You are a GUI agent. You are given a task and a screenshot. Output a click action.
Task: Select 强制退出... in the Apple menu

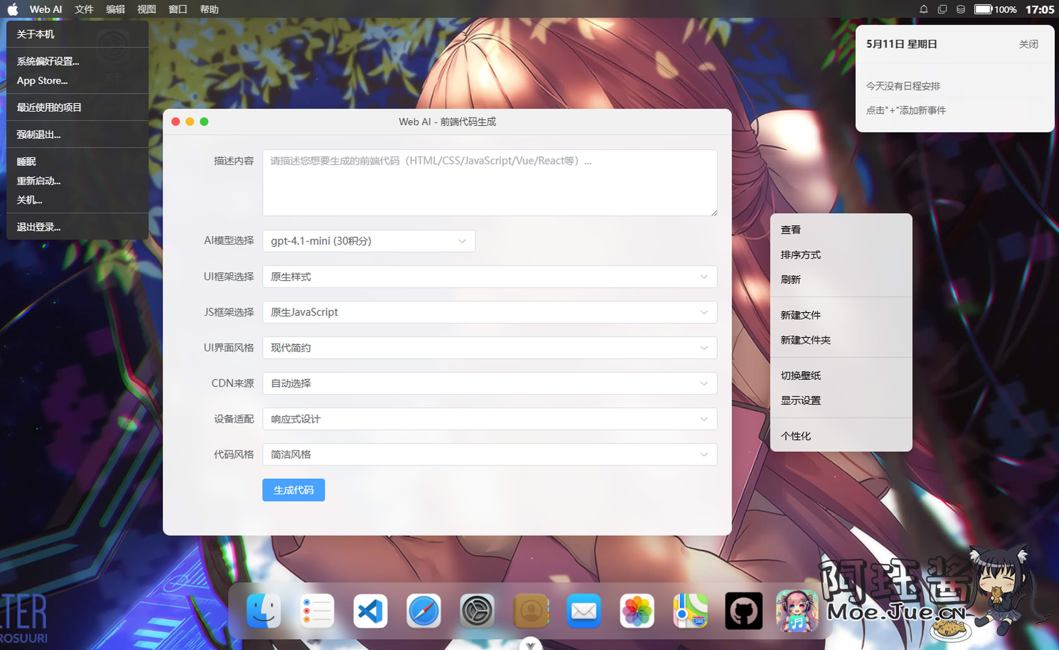click(77, 134)
